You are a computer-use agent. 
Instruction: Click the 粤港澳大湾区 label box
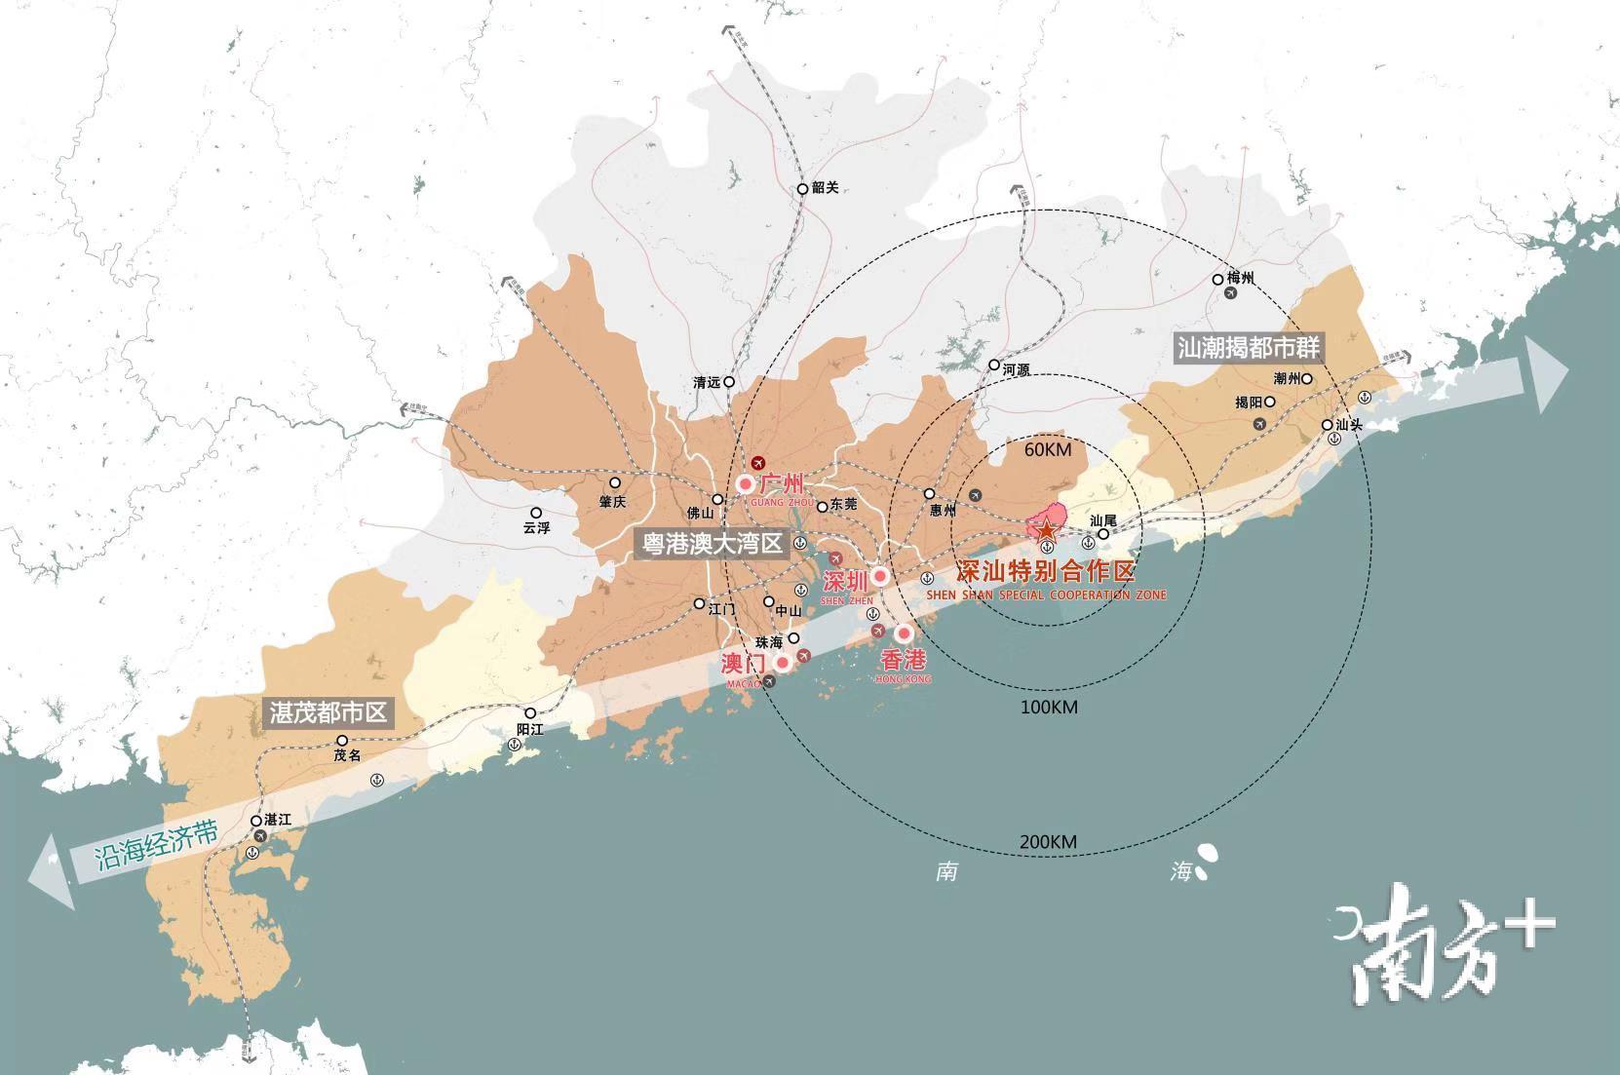(x=712, y=544)
